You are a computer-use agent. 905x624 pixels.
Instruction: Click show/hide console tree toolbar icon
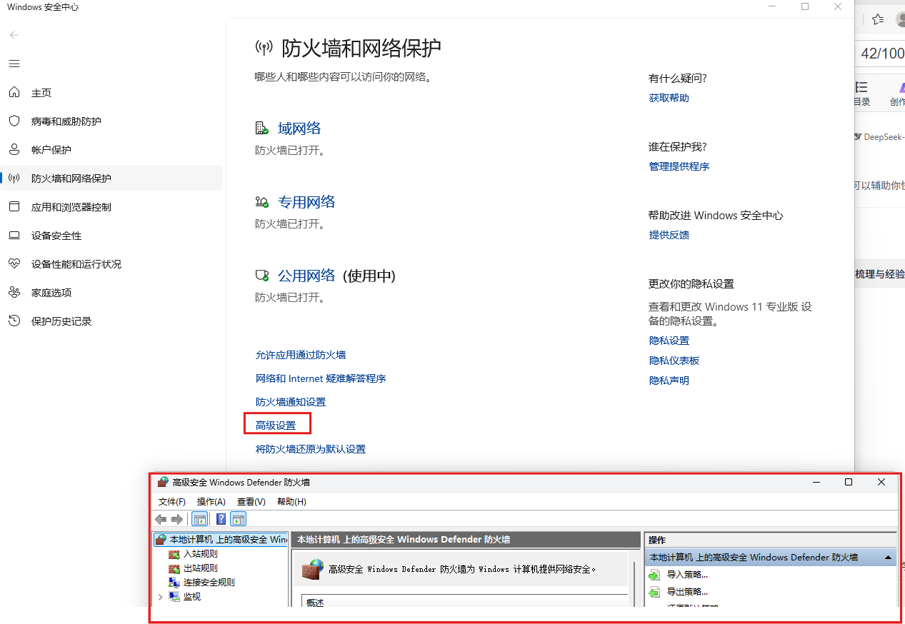click(x=200, y=519)
